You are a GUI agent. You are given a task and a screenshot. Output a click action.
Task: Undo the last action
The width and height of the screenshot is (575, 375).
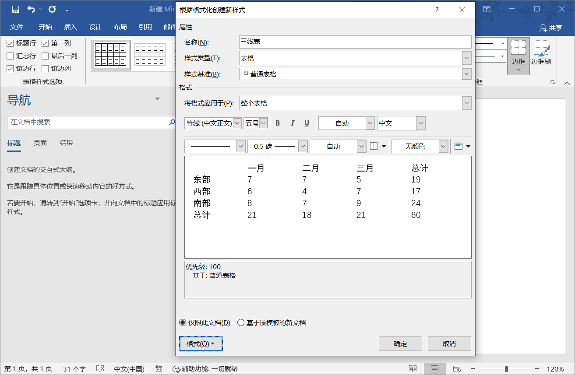pyautogui.click(x=31, y=9)
